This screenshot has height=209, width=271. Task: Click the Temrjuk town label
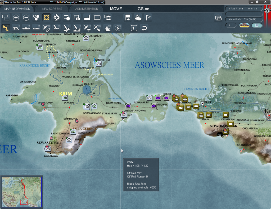click(206, 102)
